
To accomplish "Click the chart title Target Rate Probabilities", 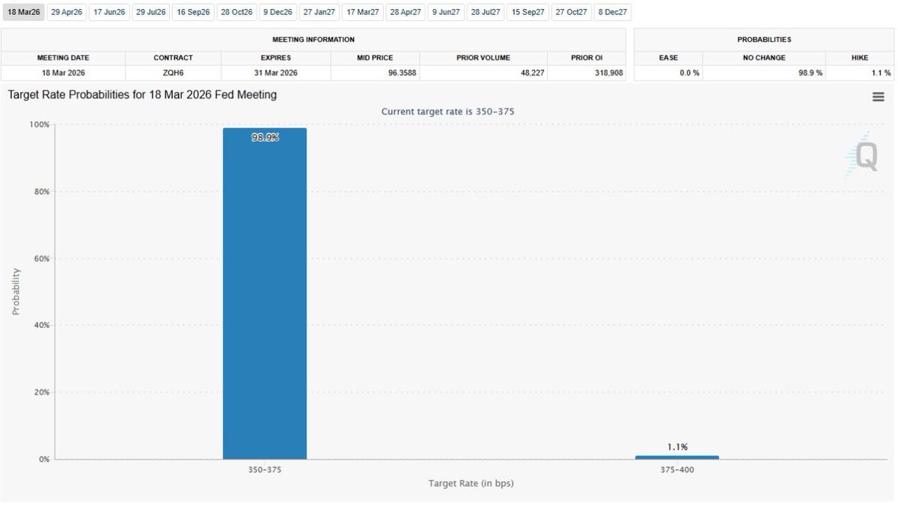I will [x=142, y=94].
